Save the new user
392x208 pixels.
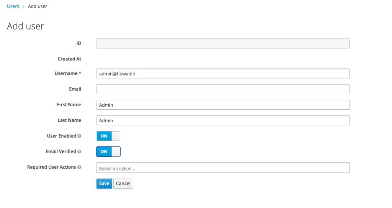104,184
